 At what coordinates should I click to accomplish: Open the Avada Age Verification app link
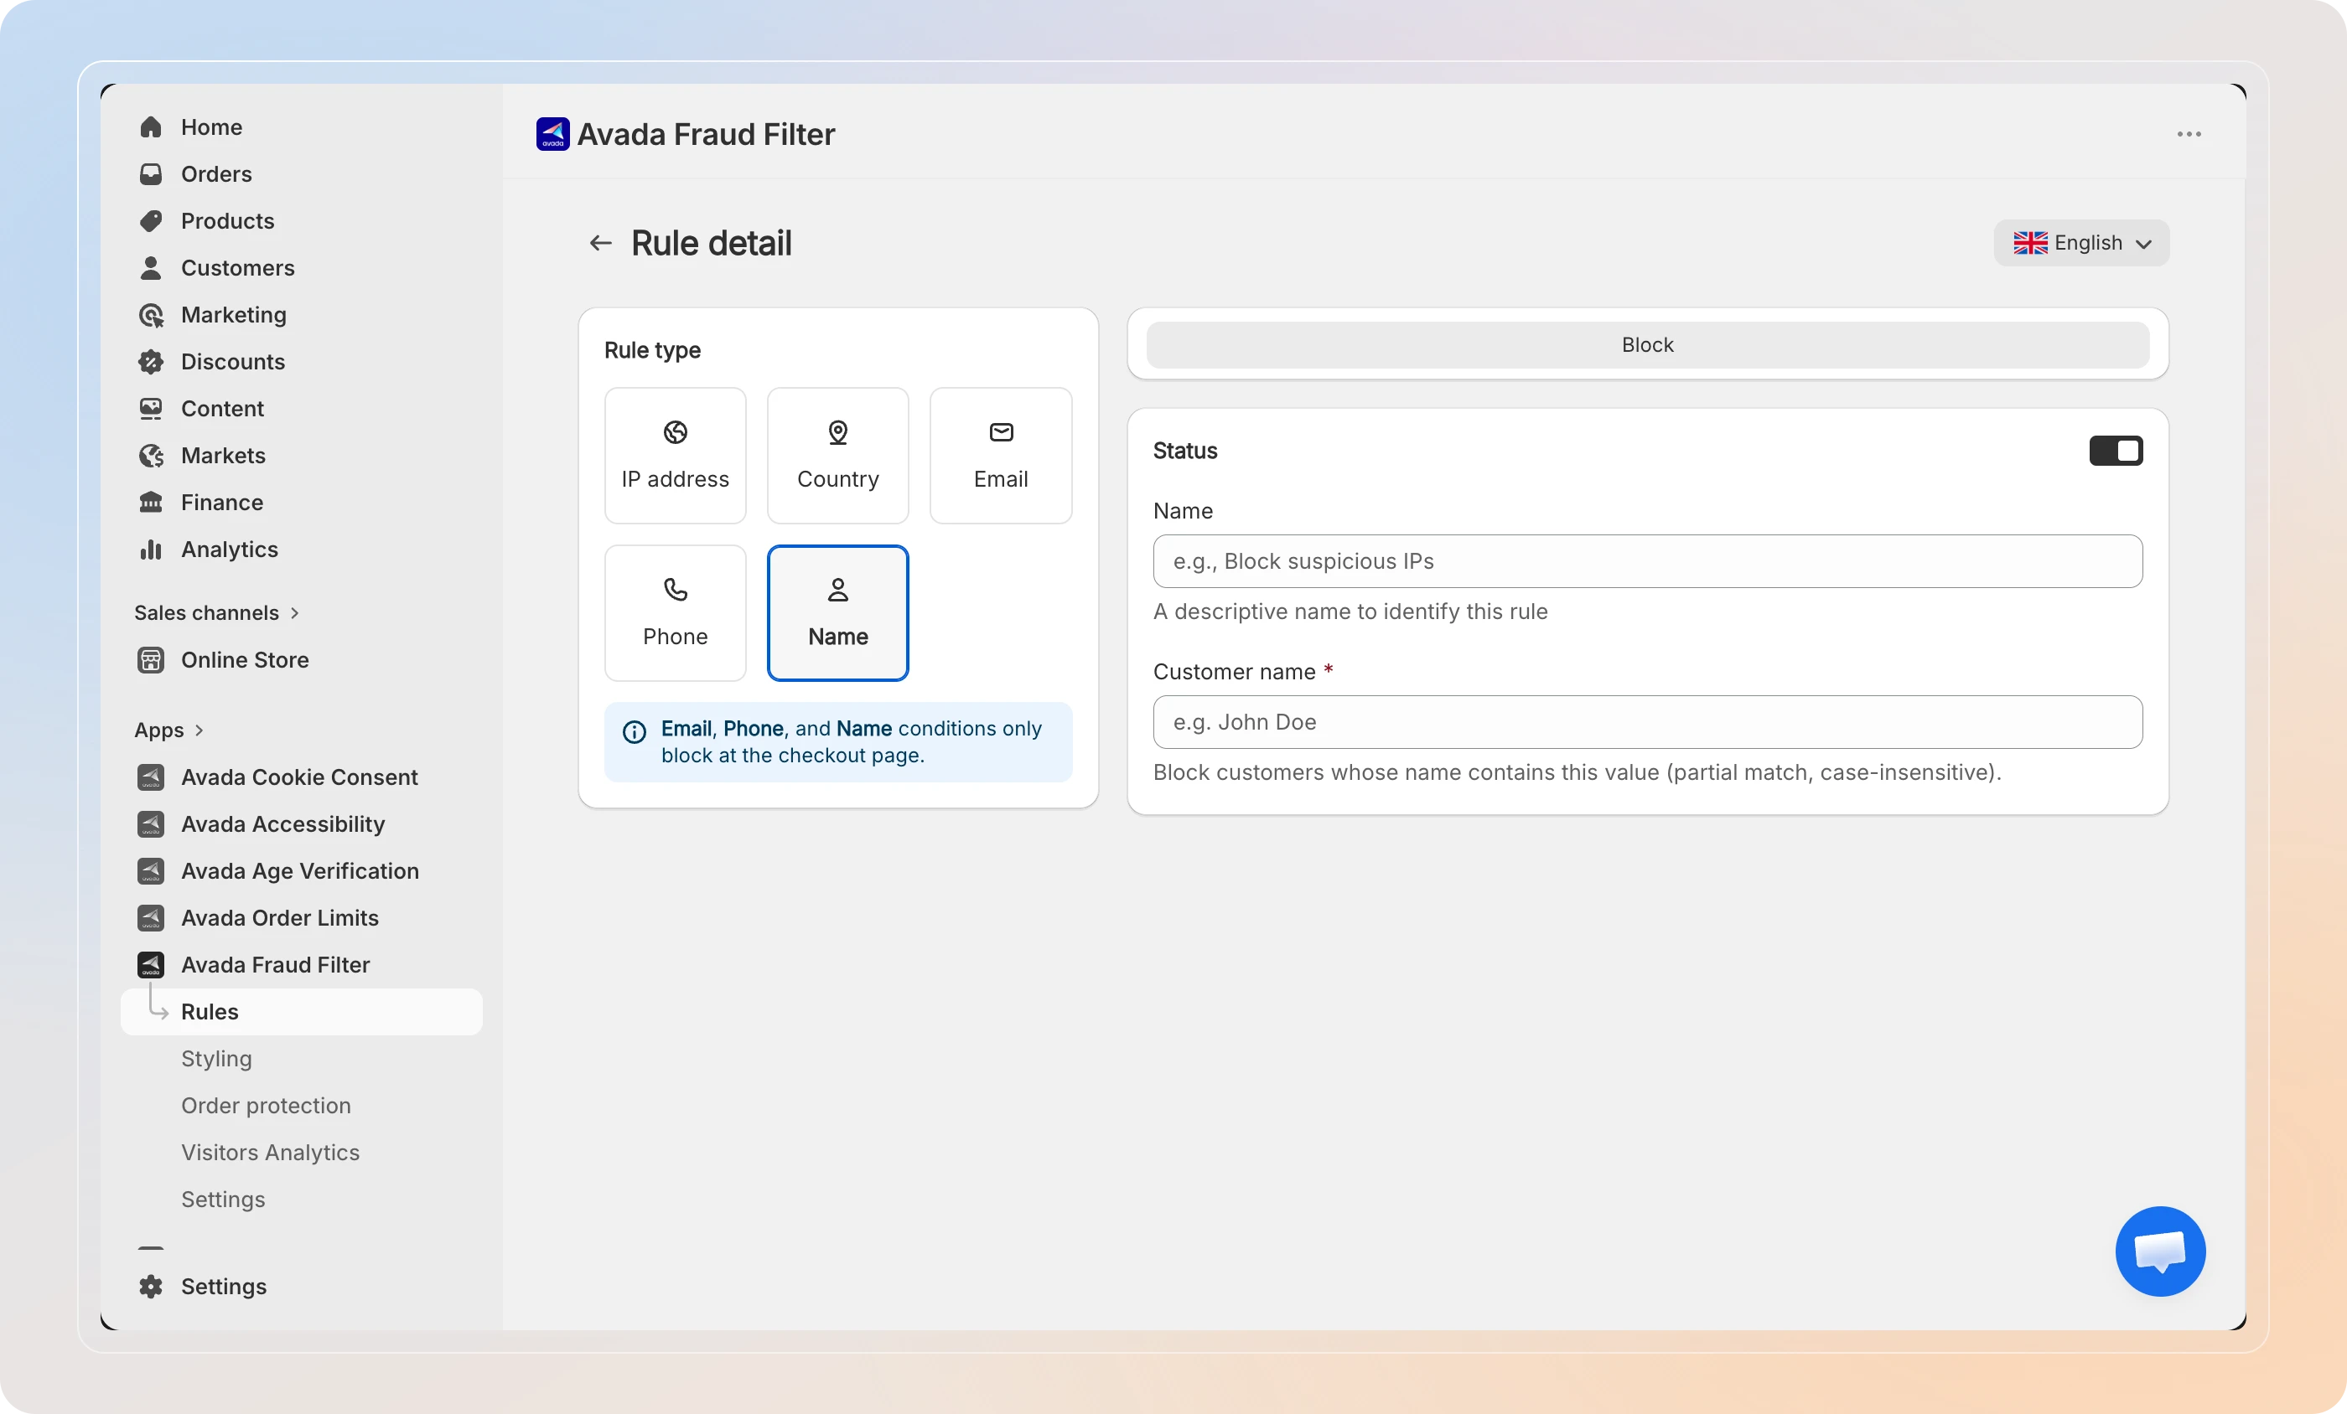(x=300, y=871)
